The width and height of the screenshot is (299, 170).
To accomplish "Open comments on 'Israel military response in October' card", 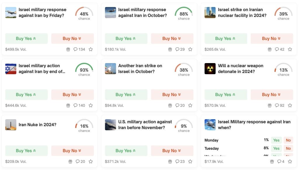I will pyautogui.click(x=180, y=49).
